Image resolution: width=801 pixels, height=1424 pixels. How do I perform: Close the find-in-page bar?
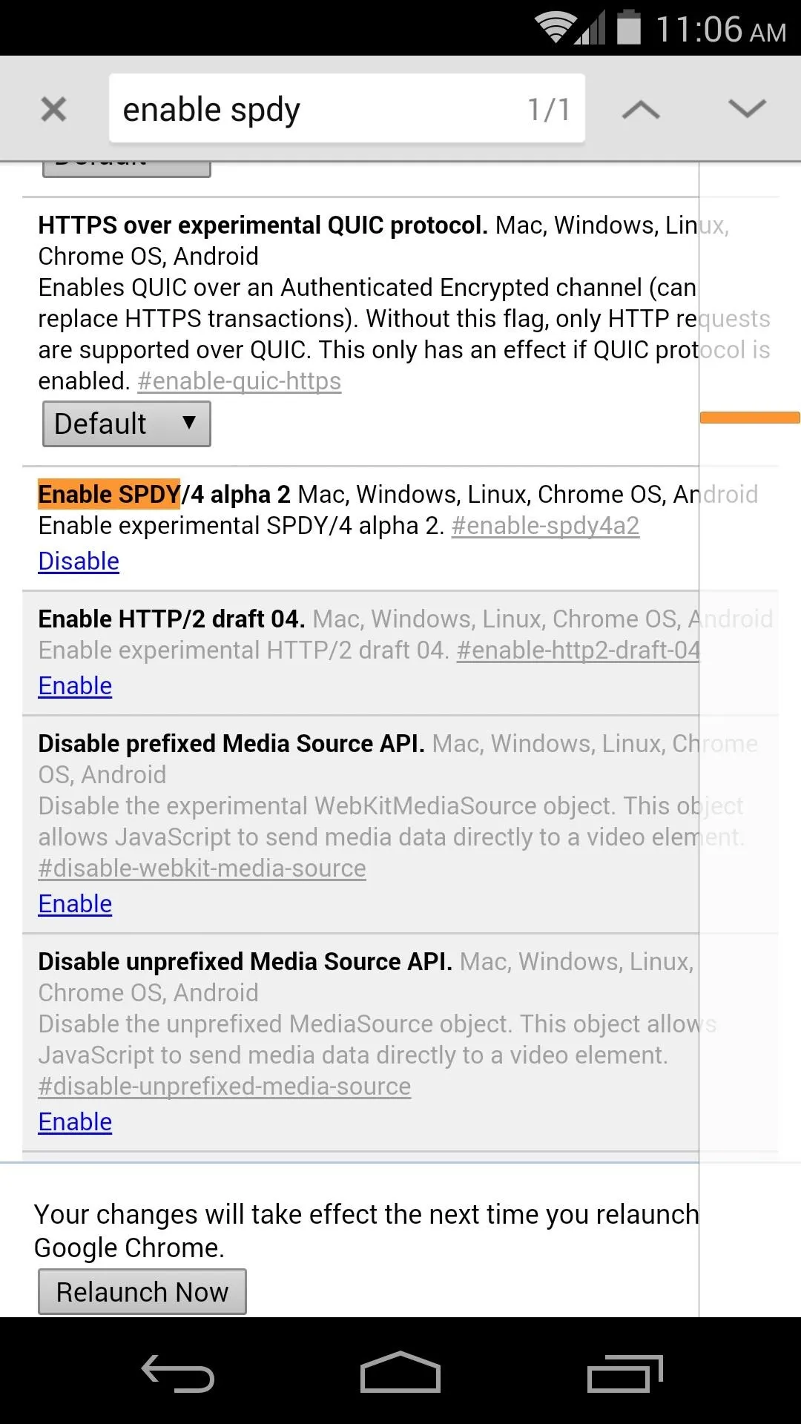(x=53, y=109)
